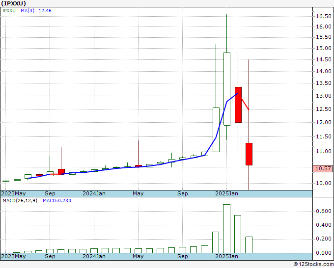Select the MA(3) indicator label

pos(28,11)
